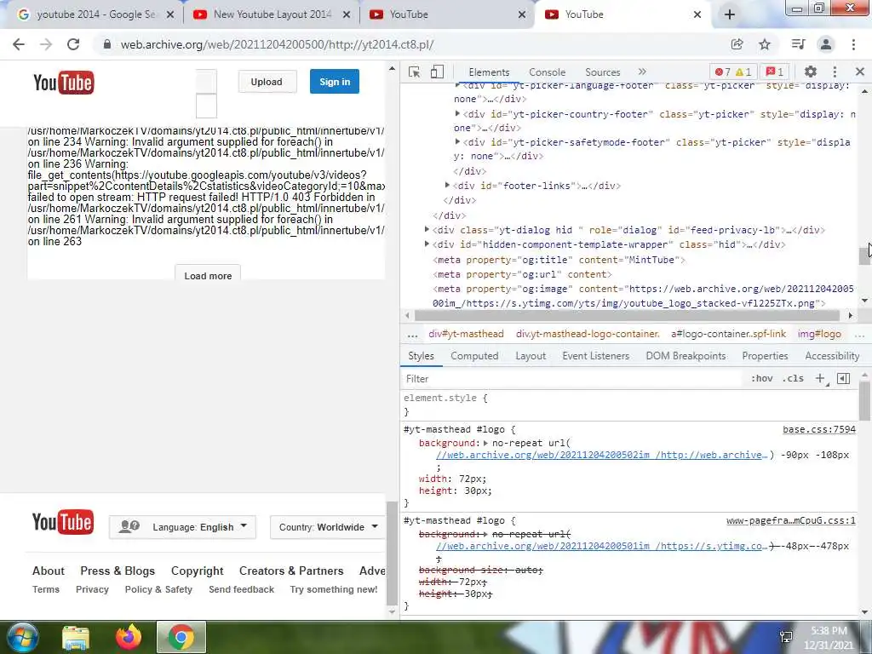Viewport: 872px width, 654px height.
Task: Open DevTools settings gear
Action: coord(811,72)
